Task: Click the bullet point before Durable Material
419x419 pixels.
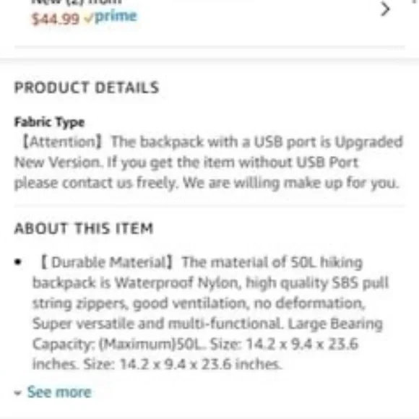Action: pyautogui.click(x=18, y=262)
